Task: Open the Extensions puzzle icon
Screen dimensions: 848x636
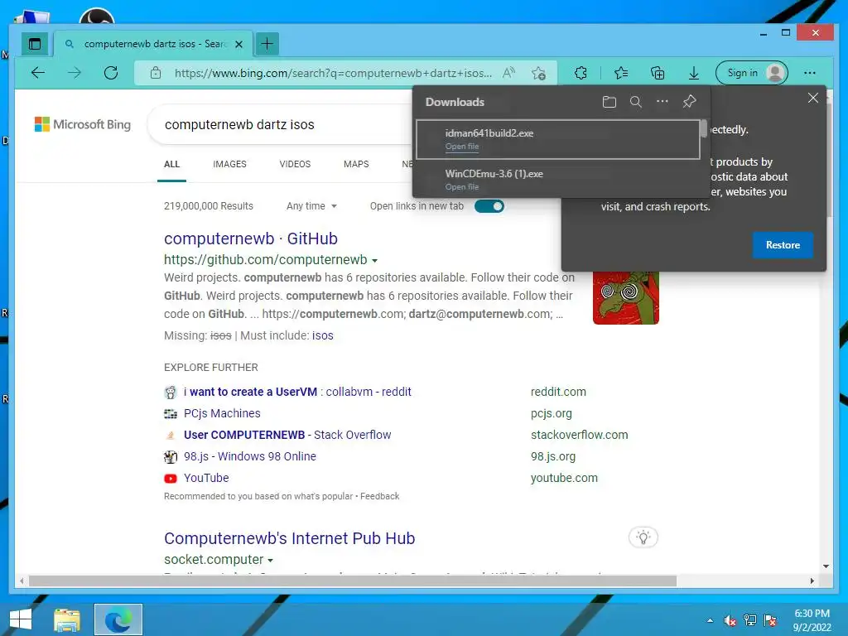Action: (581, 73)
